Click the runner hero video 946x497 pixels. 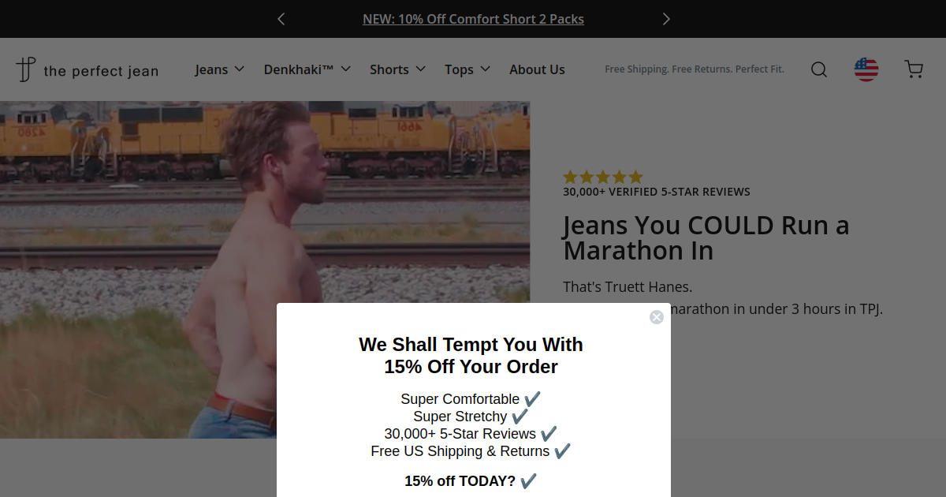click(x=265, y=269)
